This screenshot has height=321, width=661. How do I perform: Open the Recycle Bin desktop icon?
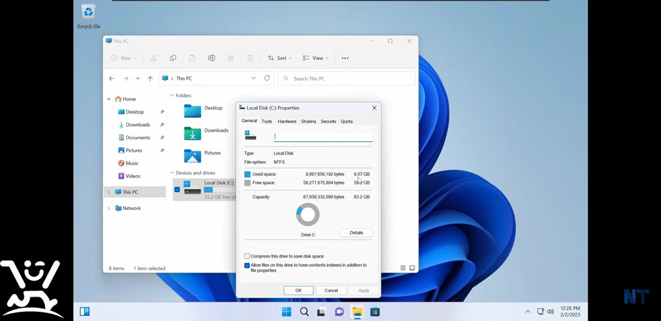click(89, 16)
